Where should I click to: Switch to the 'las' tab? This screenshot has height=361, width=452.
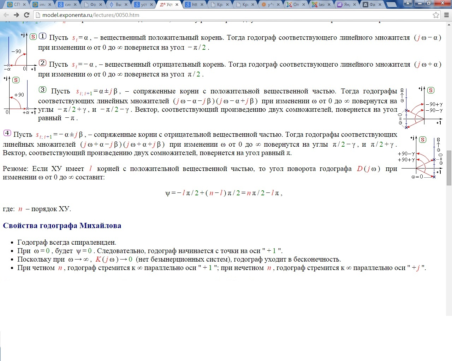321,5
